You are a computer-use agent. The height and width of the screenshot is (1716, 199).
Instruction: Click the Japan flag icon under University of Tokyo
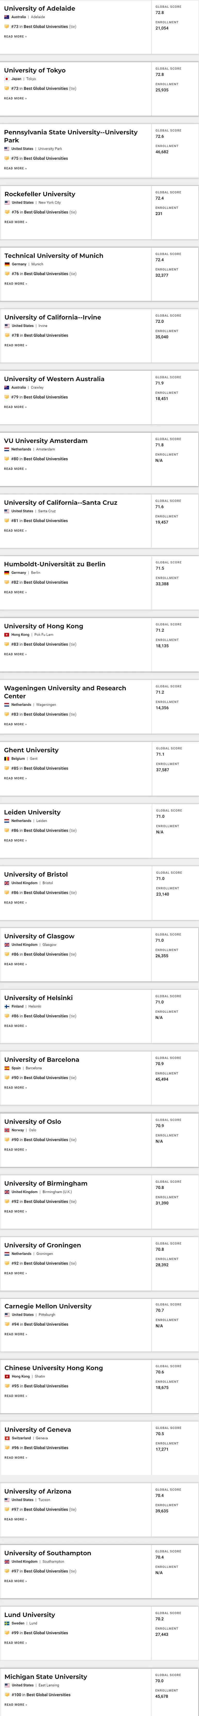7,79
